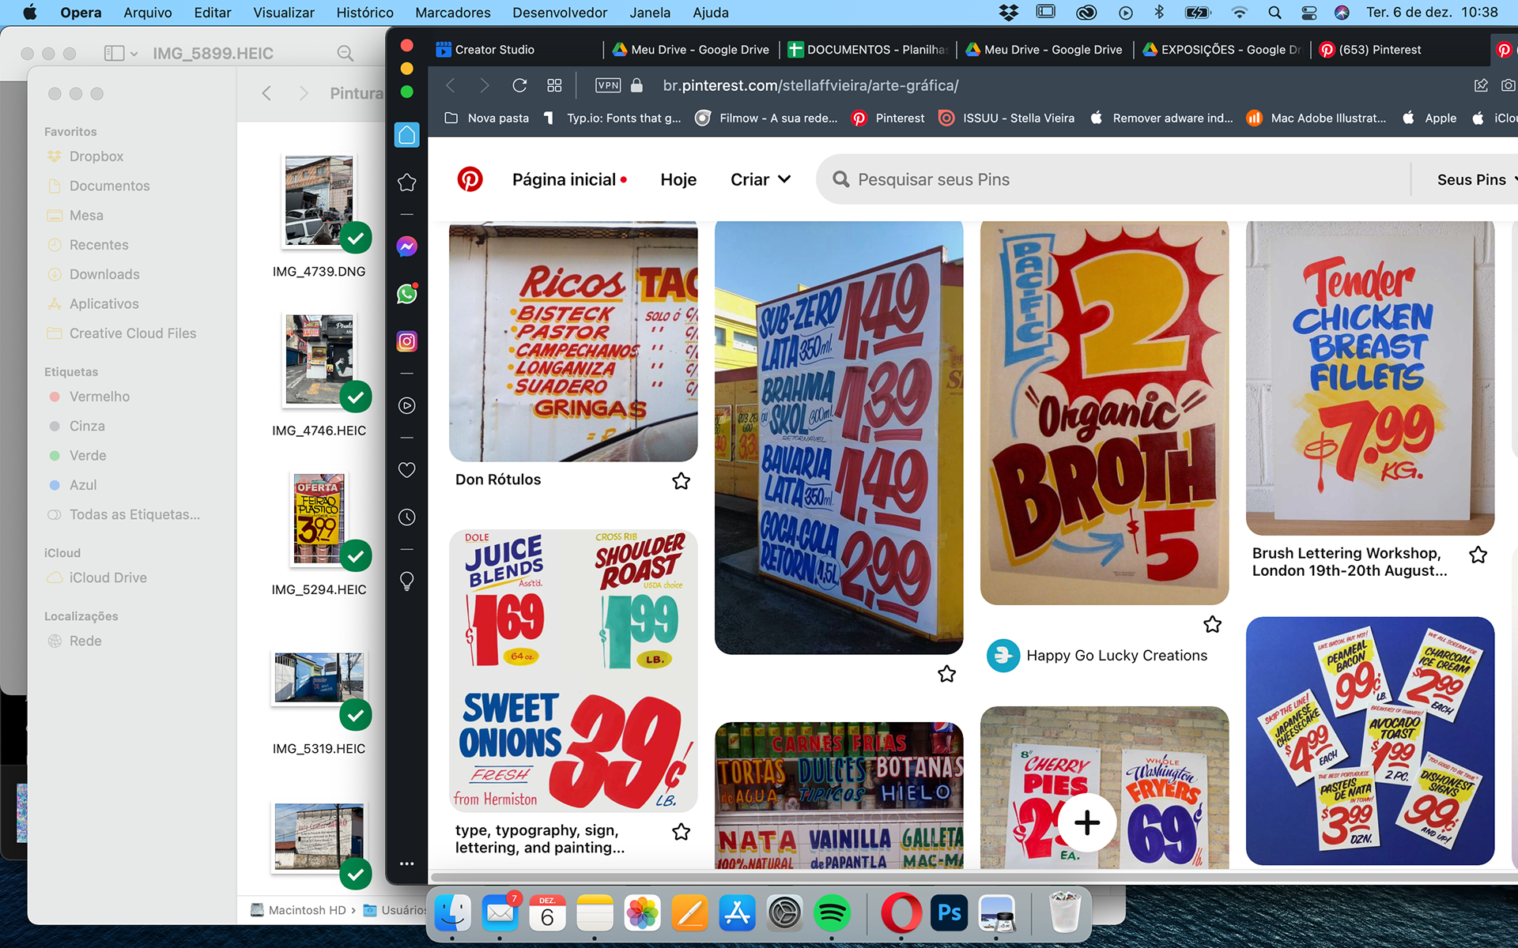Go to Página inicial link
Image resolution: width=1518 pixels, height=948 pixels.
pyautogui.click(x=564, y=179)
